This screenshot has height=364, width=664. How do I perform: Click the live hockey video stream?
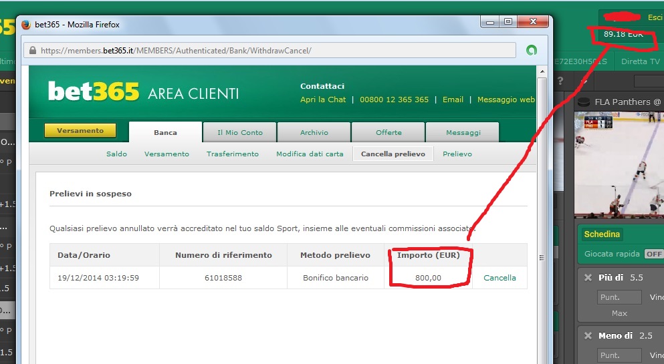pyautogui.click(x=619, y=165)
